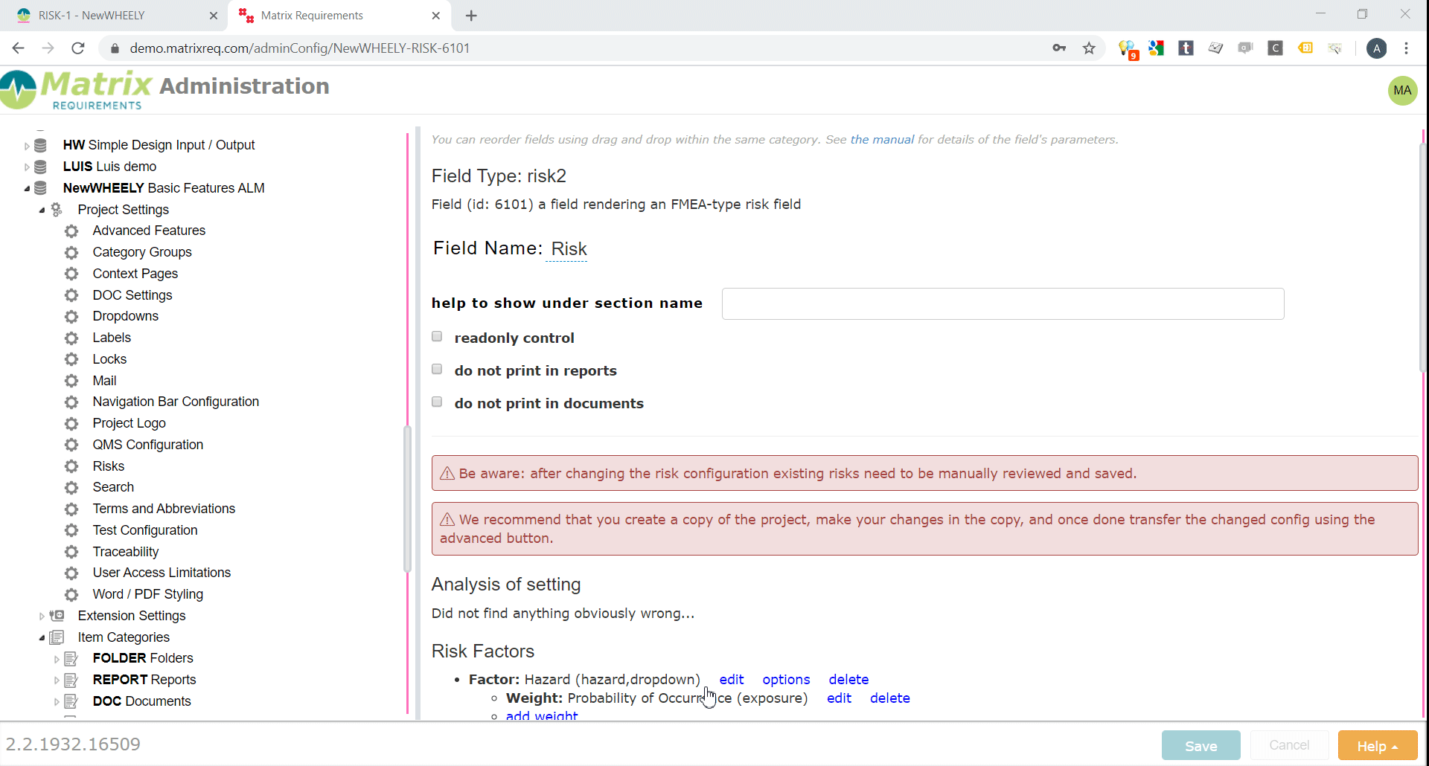Screen dimensions: 1429x766
Task: Open a new browser tab
Action: tap(471, 16)
